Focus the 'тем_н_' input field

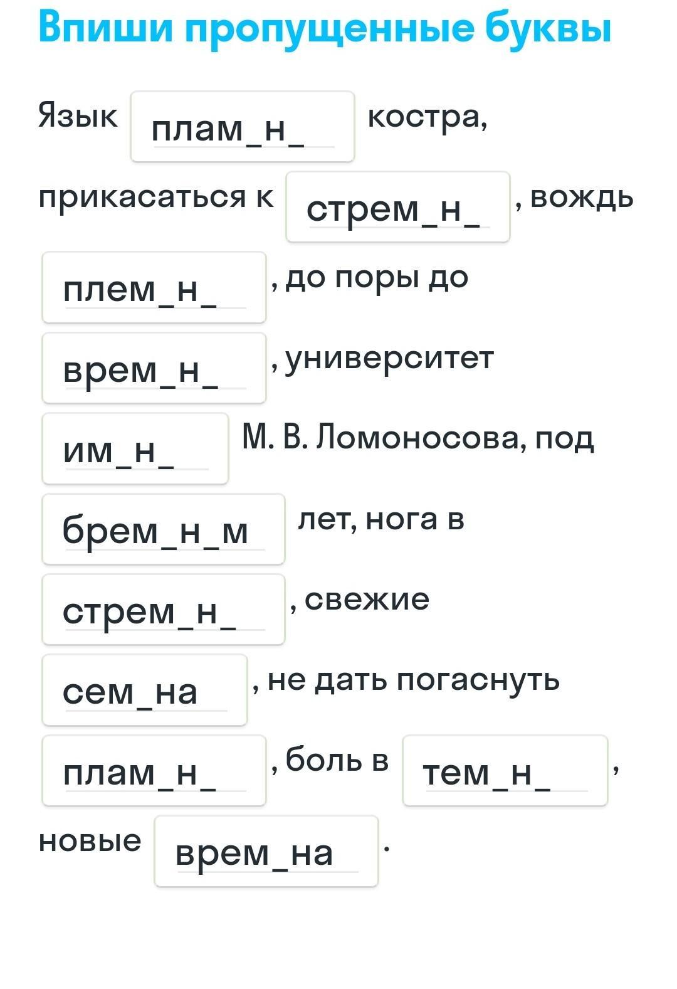505,771
